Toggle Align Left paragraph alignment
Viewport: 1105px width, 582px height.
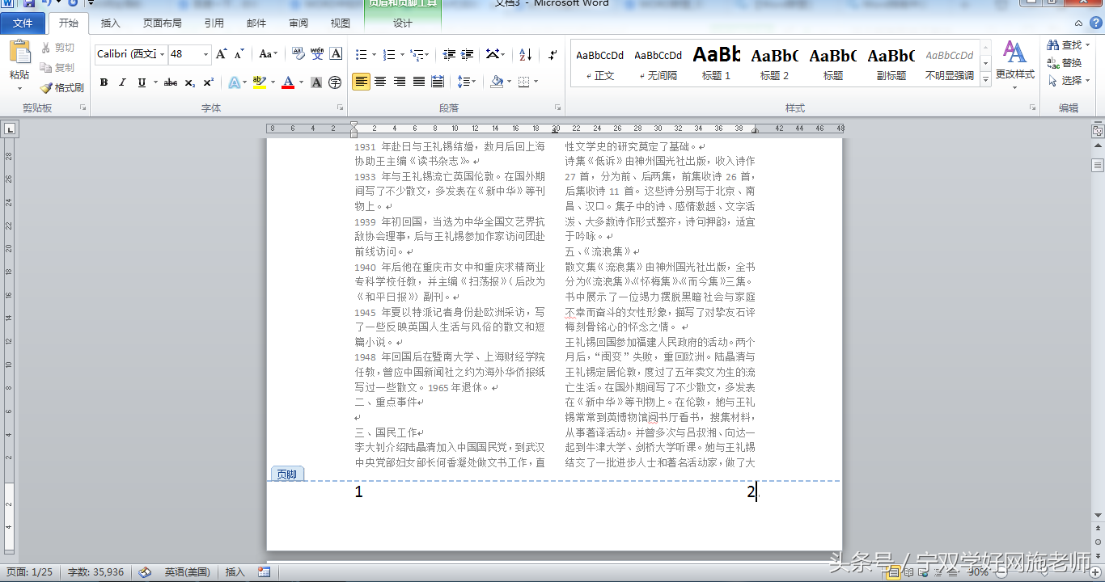click(x=361, y=82)
